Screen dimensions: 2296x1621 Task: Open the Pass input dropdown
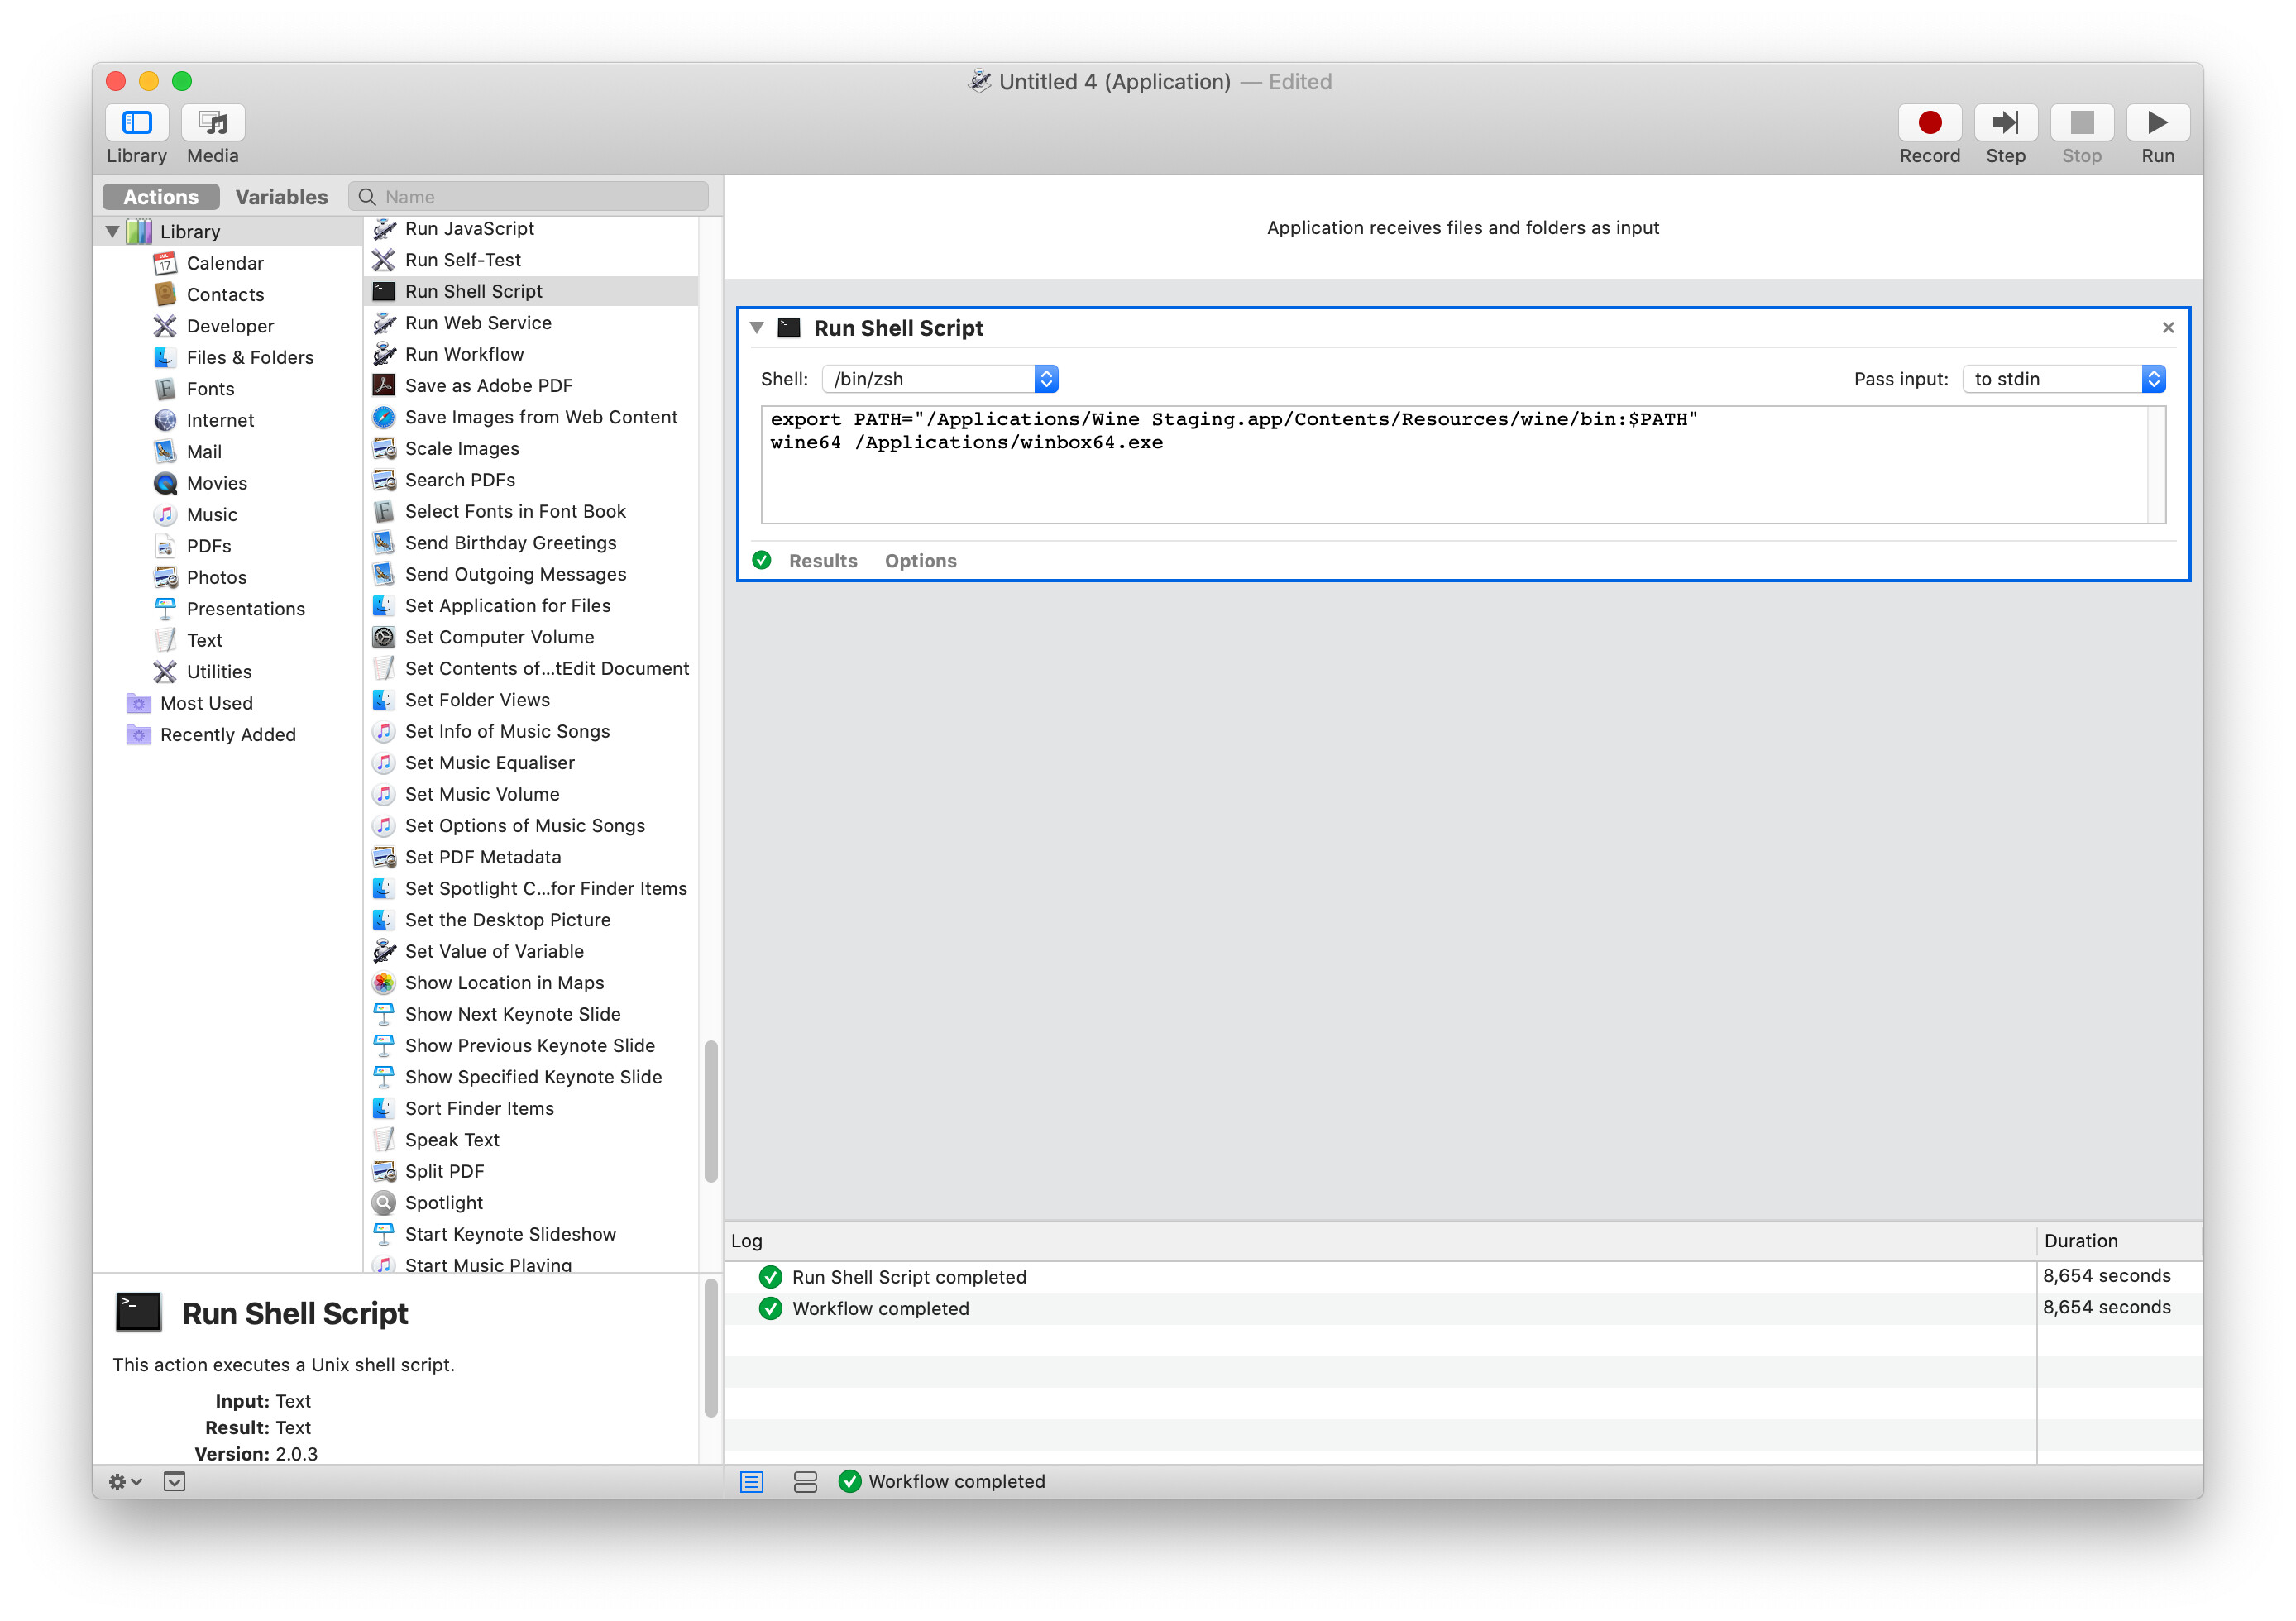coord(2064,379)
